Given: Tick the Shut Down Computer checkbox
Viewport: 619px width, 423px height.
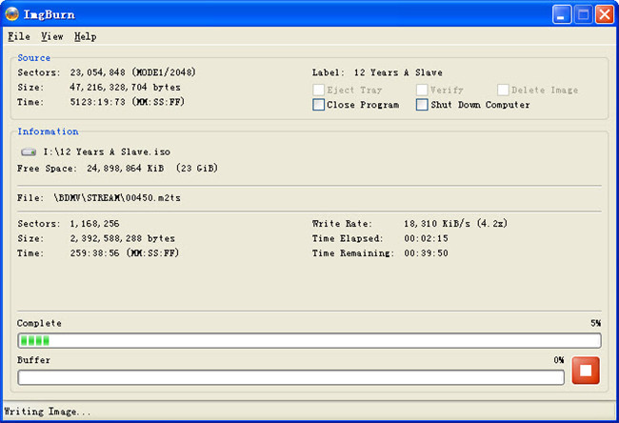Looking at the screenshot, I should coord(422,105).
